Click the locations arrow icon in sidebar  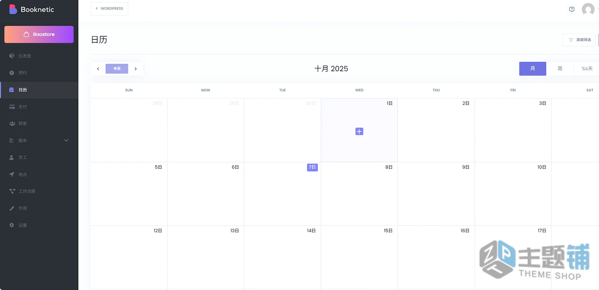pos(12,174)
